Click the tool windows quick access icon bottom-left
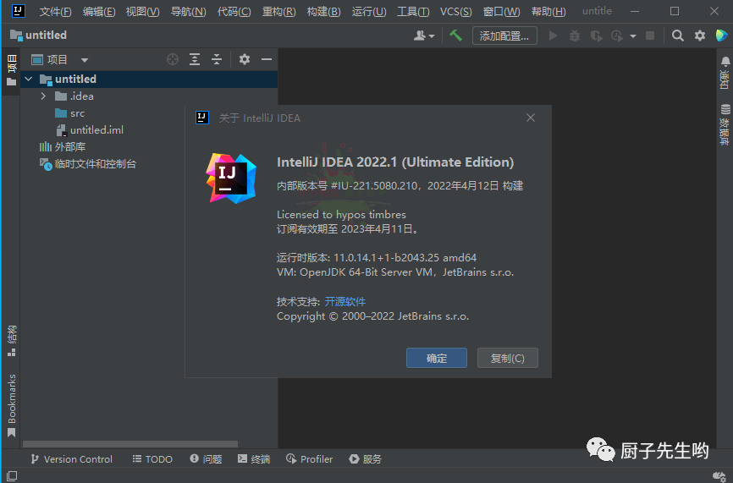The image size is (733, 483). tap(12, 476)
